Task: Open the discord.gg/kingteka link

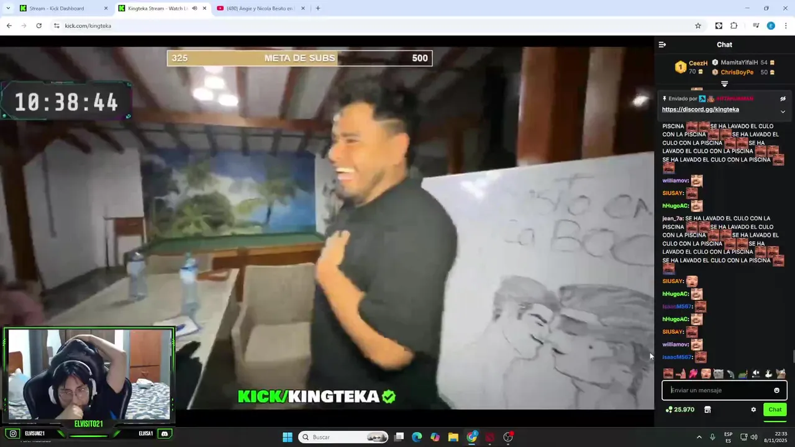Action: tap(701, 109)
